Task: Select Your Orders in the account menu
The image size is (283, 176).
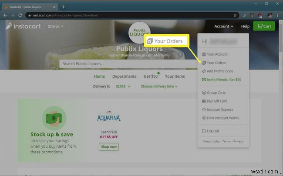Action: tap(214, 63)
